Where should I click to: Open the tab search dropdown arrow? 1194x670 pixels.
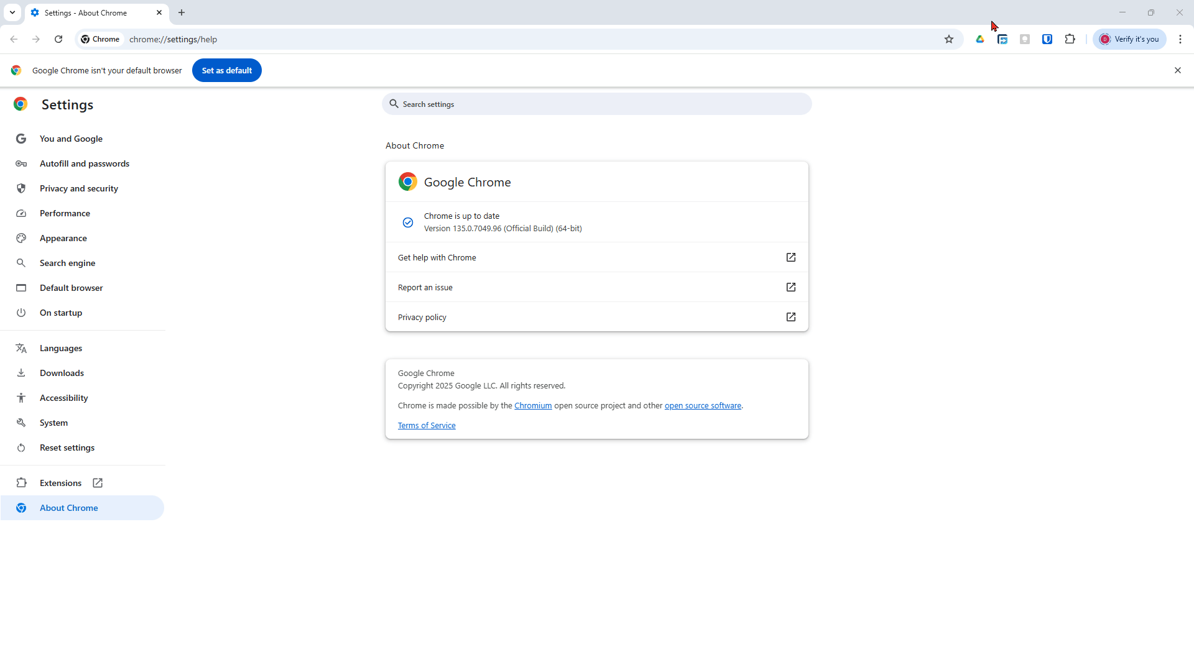(12, 12)
